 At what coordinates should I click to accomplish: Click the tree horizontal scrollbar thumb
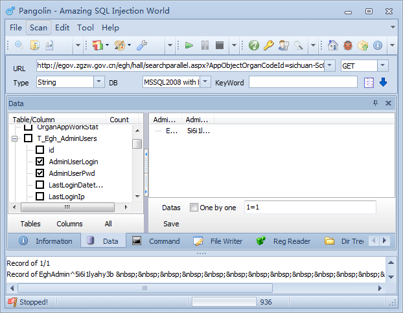tap(67, 207)
